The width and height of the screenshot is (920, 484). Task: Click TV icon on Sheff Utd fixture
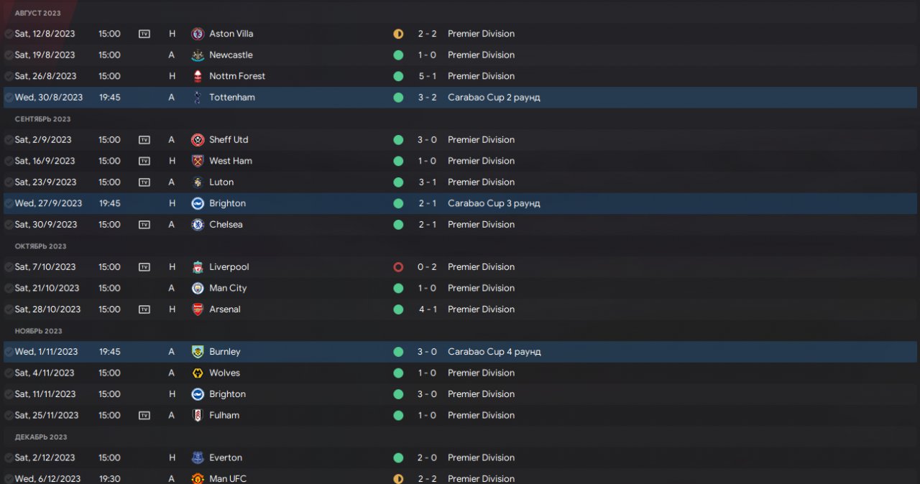click(x=144, y=140)
